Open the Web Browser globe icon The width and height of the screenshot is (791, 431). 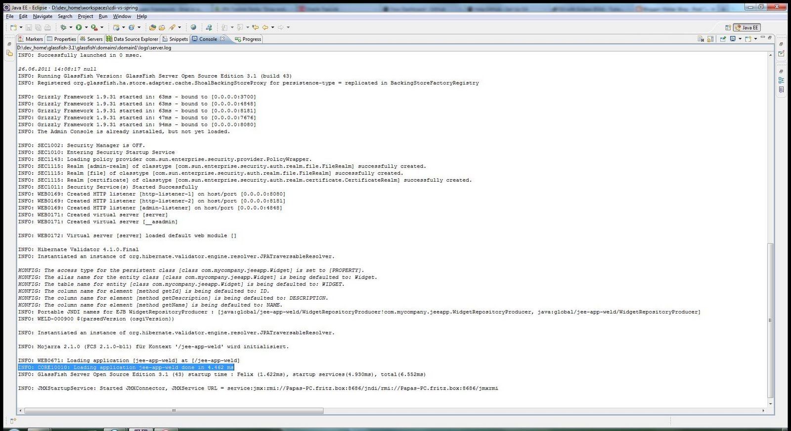[x=193, y=27]
